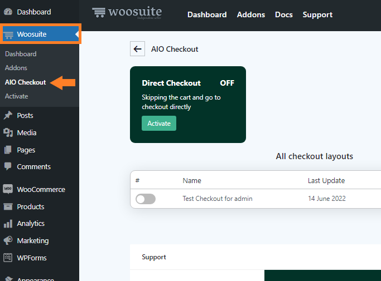Screen dimensions: 381x281
Task: Click the Comments bubble icon
Action: (x=8, y=166)
